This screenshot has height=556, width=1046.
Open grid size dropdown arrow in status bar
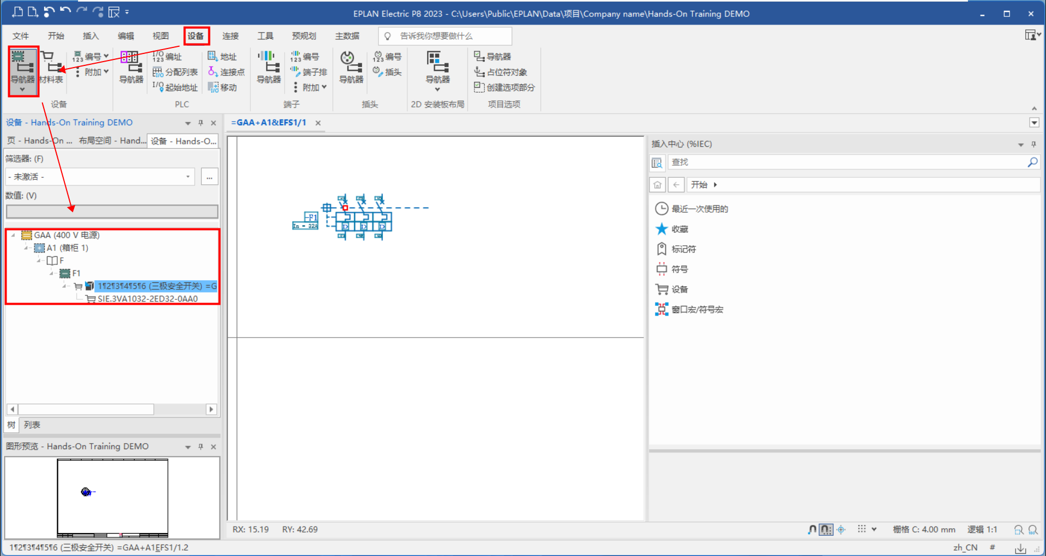coord(874,529)
